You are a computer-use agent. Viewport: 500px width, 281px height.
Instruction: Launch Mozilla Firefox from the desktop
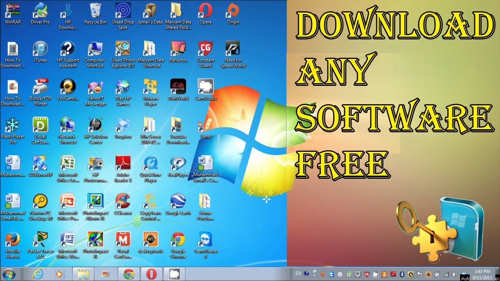click(12, 245)
